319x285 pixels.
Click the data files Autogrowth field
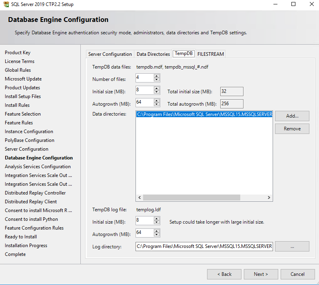(x=145, y=103)
